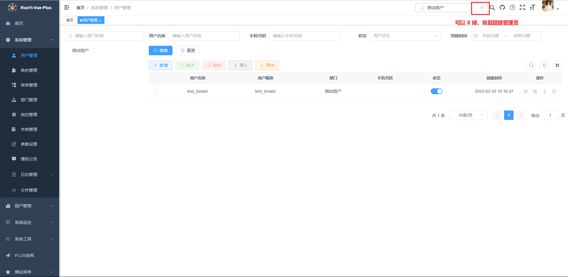Reset password for test_tenant using key icon
The image size is (568, 277).
pos(545,92)
